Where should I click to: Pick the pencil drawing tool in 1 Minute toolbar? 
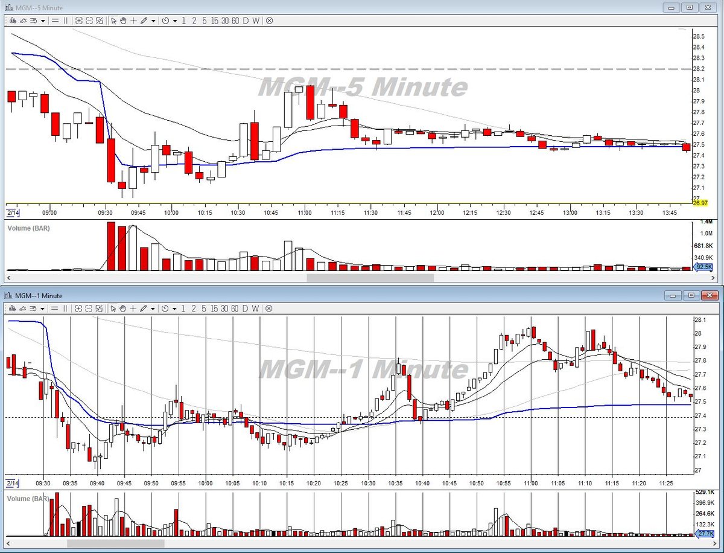144,308
